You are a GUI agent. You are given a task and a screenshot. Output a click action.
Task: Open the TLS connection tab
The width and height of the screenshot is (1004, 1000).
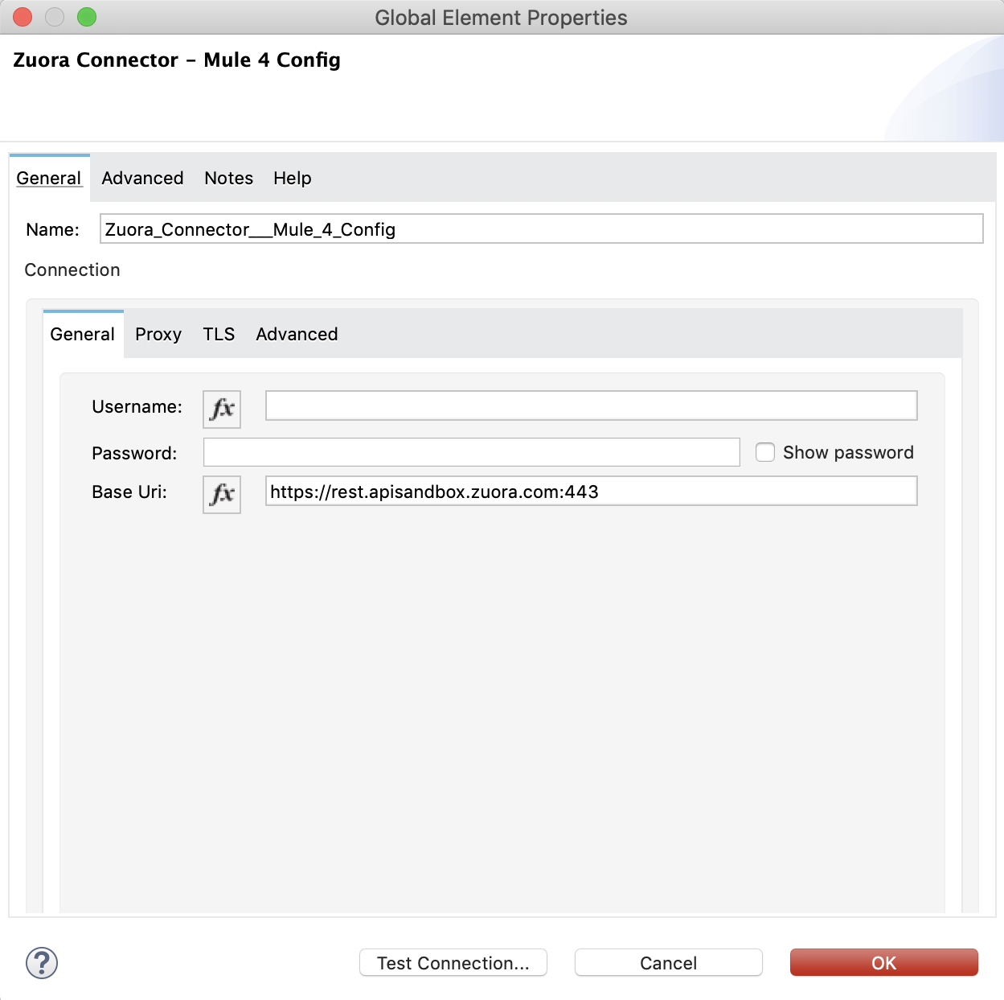pos(219,334)
